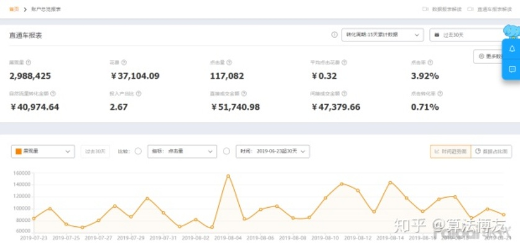Click the ￥0.32 average click cost value

324,76
